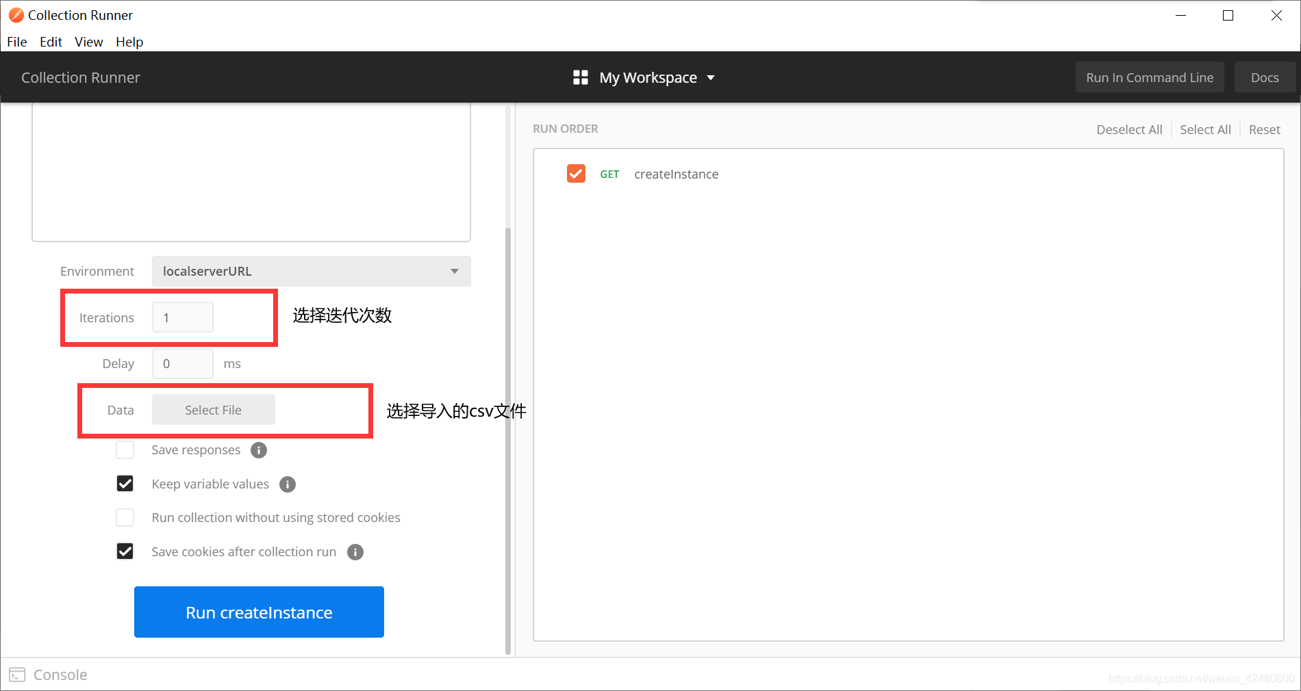Viewport: 1301px width, 691px height.
Task: Start the run with Run createInstance
Action: (259, 612)
